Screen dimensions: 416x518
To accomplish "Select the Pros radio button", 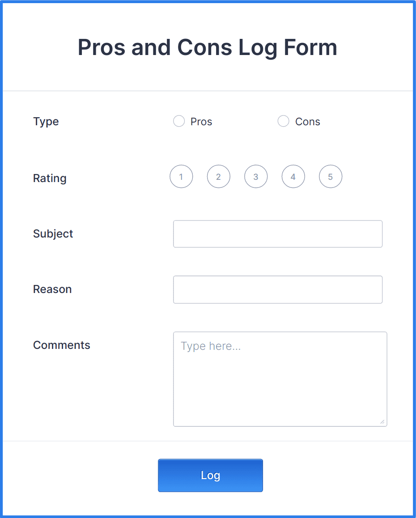I will tap(179, 121).
